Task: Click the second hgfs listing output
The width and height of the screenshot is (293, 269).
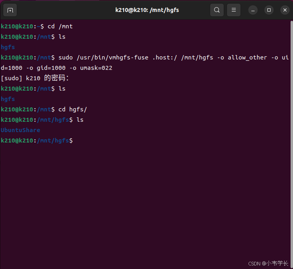Action: 8,99
